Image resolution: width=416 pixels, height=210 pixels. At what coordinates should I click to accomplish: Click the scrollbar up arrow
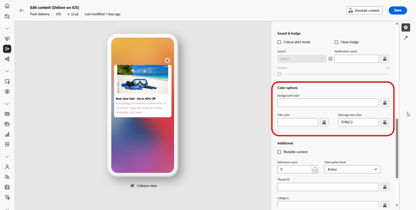pyautogui.click(x=397, y=24)
